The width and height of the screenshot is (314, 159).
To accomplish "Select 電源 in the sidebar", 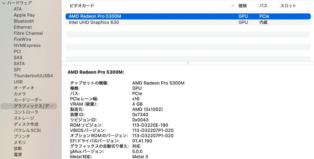I will [18, 155].
